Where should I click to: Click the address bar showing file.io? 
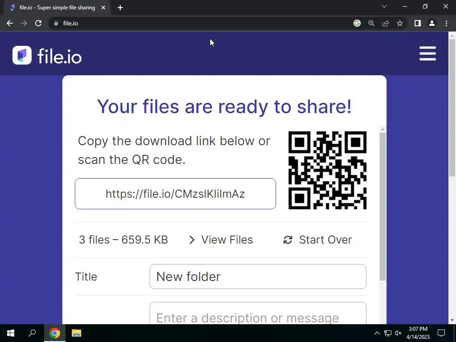point(201,23)
